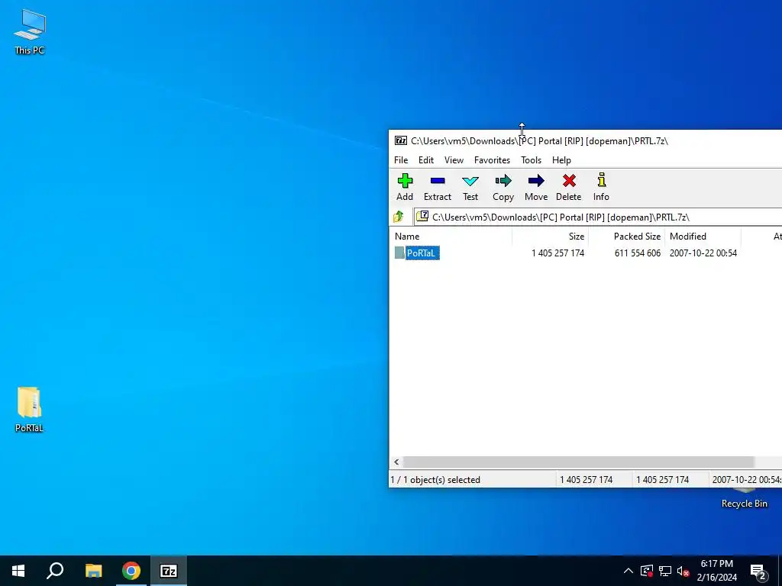The width and height of the screenshot is (782, 586).
Task: Click the Copy toolbar icon
Action: click(503, 188)
